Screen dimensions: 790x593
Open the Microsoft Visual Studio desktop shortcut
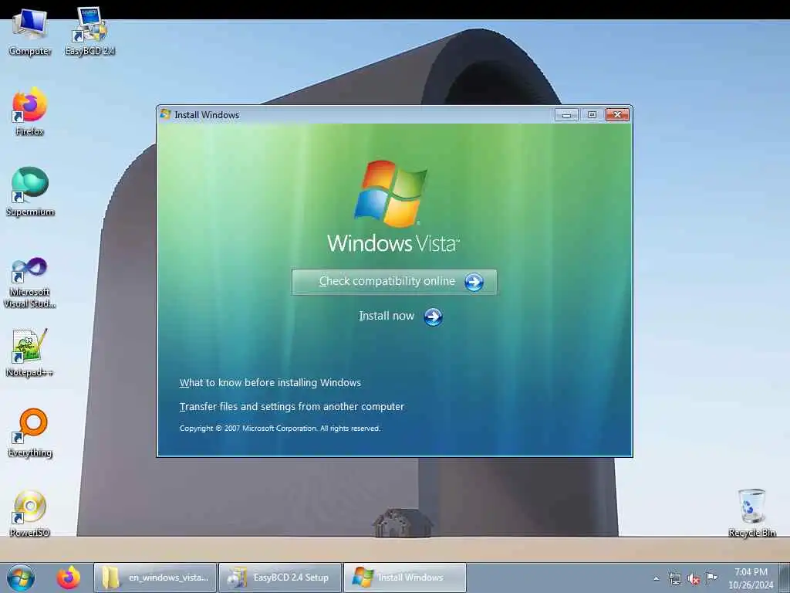(30, 283)
